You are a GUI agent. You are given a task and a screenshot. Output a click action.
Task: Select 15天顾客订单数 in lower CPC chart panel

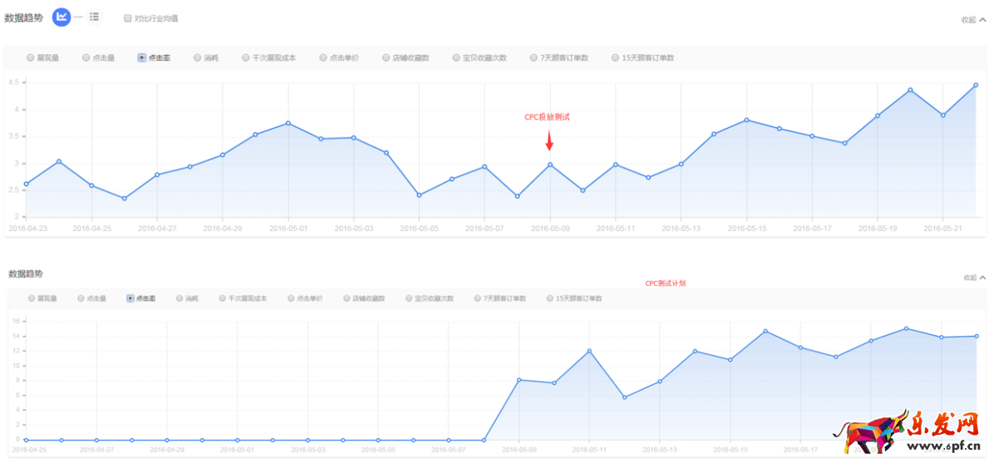tap(550, 298)
